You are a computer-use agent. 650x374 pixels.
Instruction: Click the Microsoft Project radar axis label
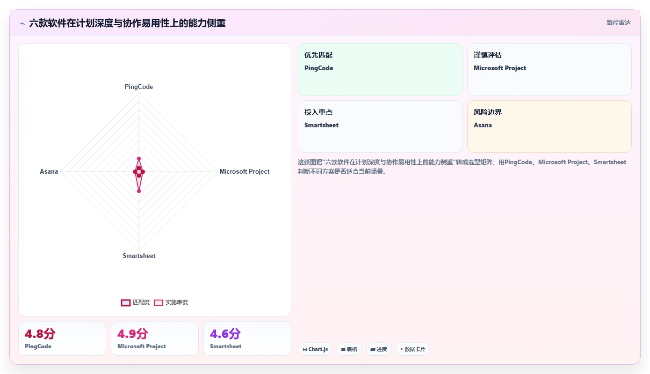coord(245,171)
